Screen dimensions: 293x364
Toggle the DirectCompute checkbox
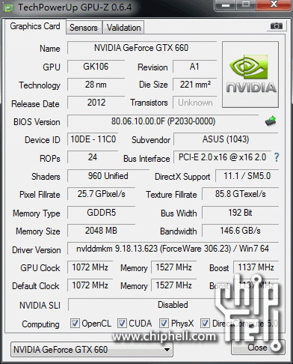(x=205, y=324)
